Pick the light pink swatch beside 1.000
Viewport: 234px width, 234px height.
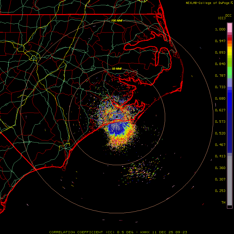pos(230,28)
